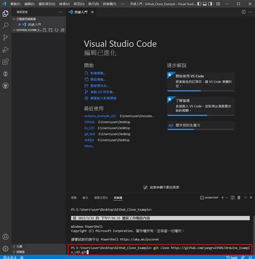
Task: Split the editor to the right
Action: tap(243, 12)
